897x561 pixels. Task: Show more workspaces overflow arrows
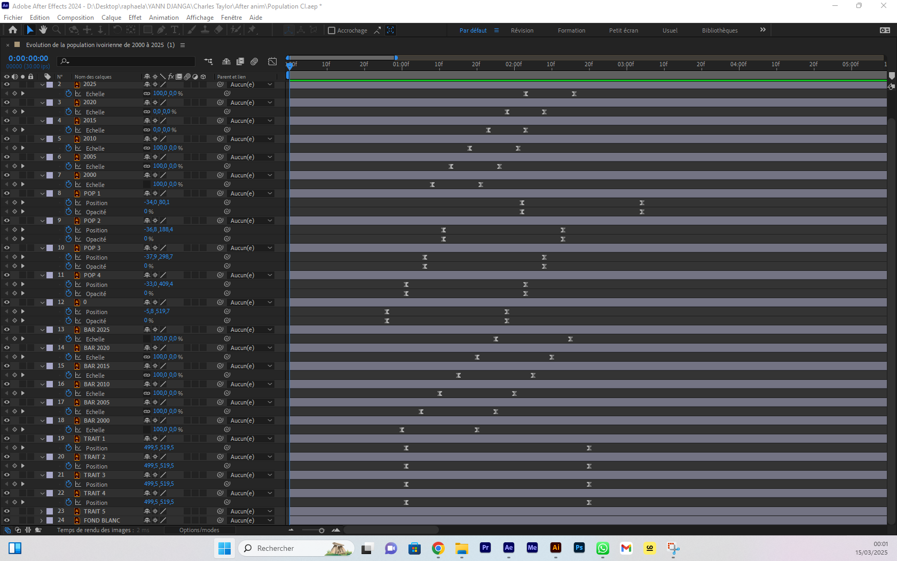763,30
